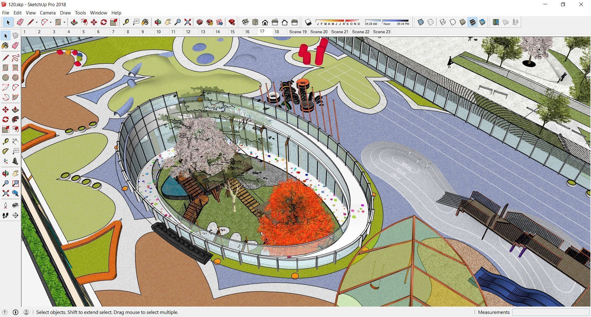Open the Line tool dropdown arrow

37,22
